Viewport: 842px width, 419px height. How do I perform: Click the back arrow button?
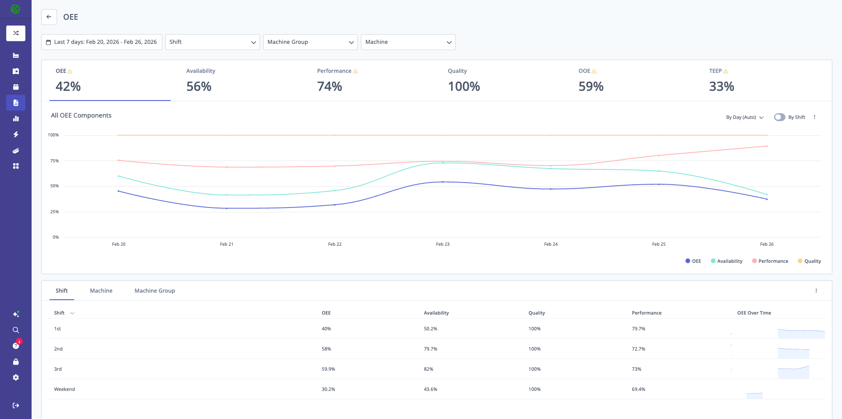tap(49, 17)
